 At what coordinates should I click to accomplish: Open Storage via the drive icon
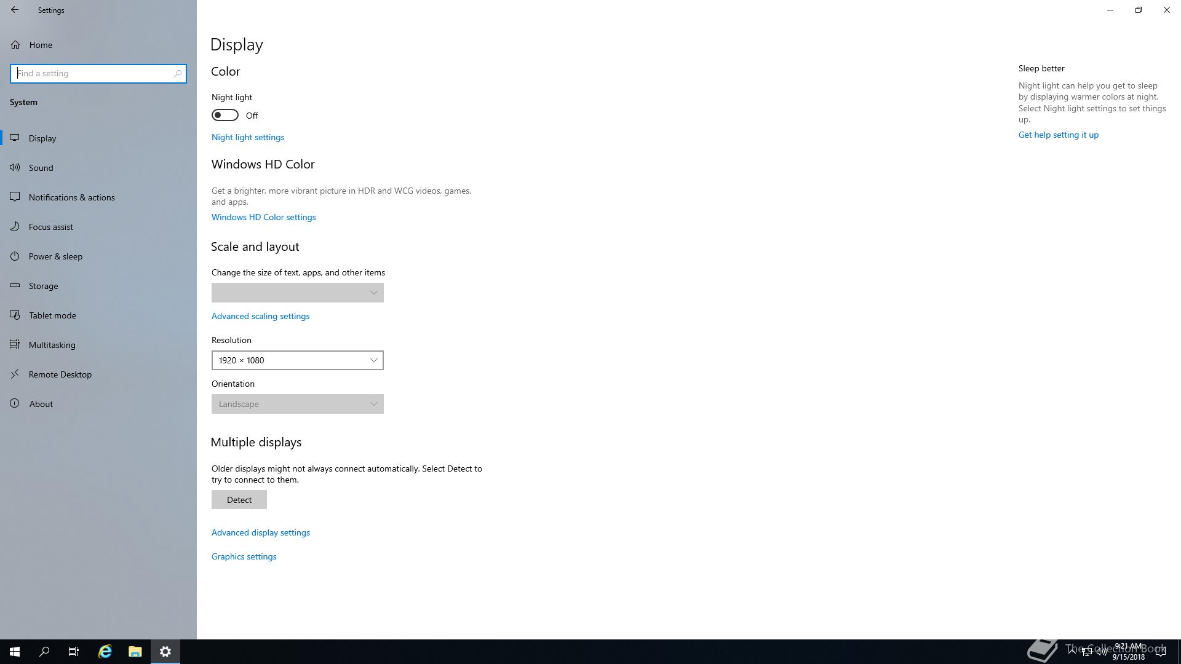tap(15, 286)
